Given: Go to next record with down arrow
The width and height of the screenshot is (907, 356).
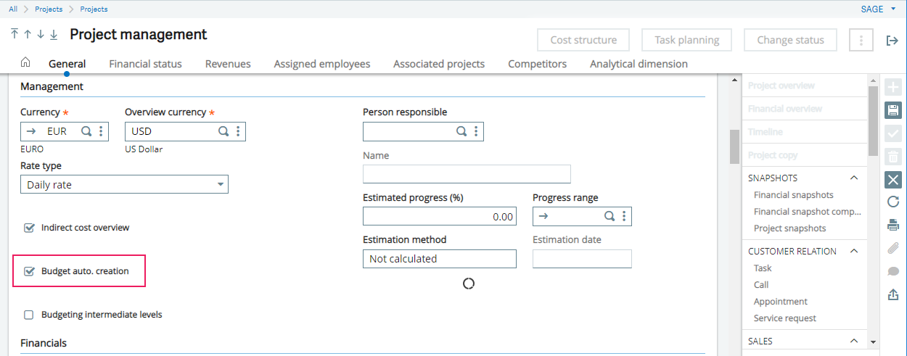Looking at the screenshot, I should click(x=41, y=34).
